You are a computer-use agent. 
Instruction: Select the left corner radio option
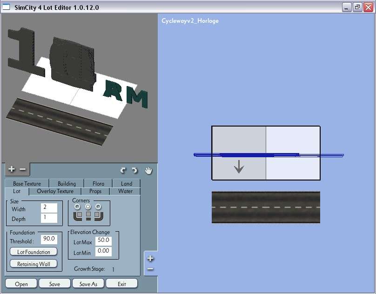(x=77, y=207)
